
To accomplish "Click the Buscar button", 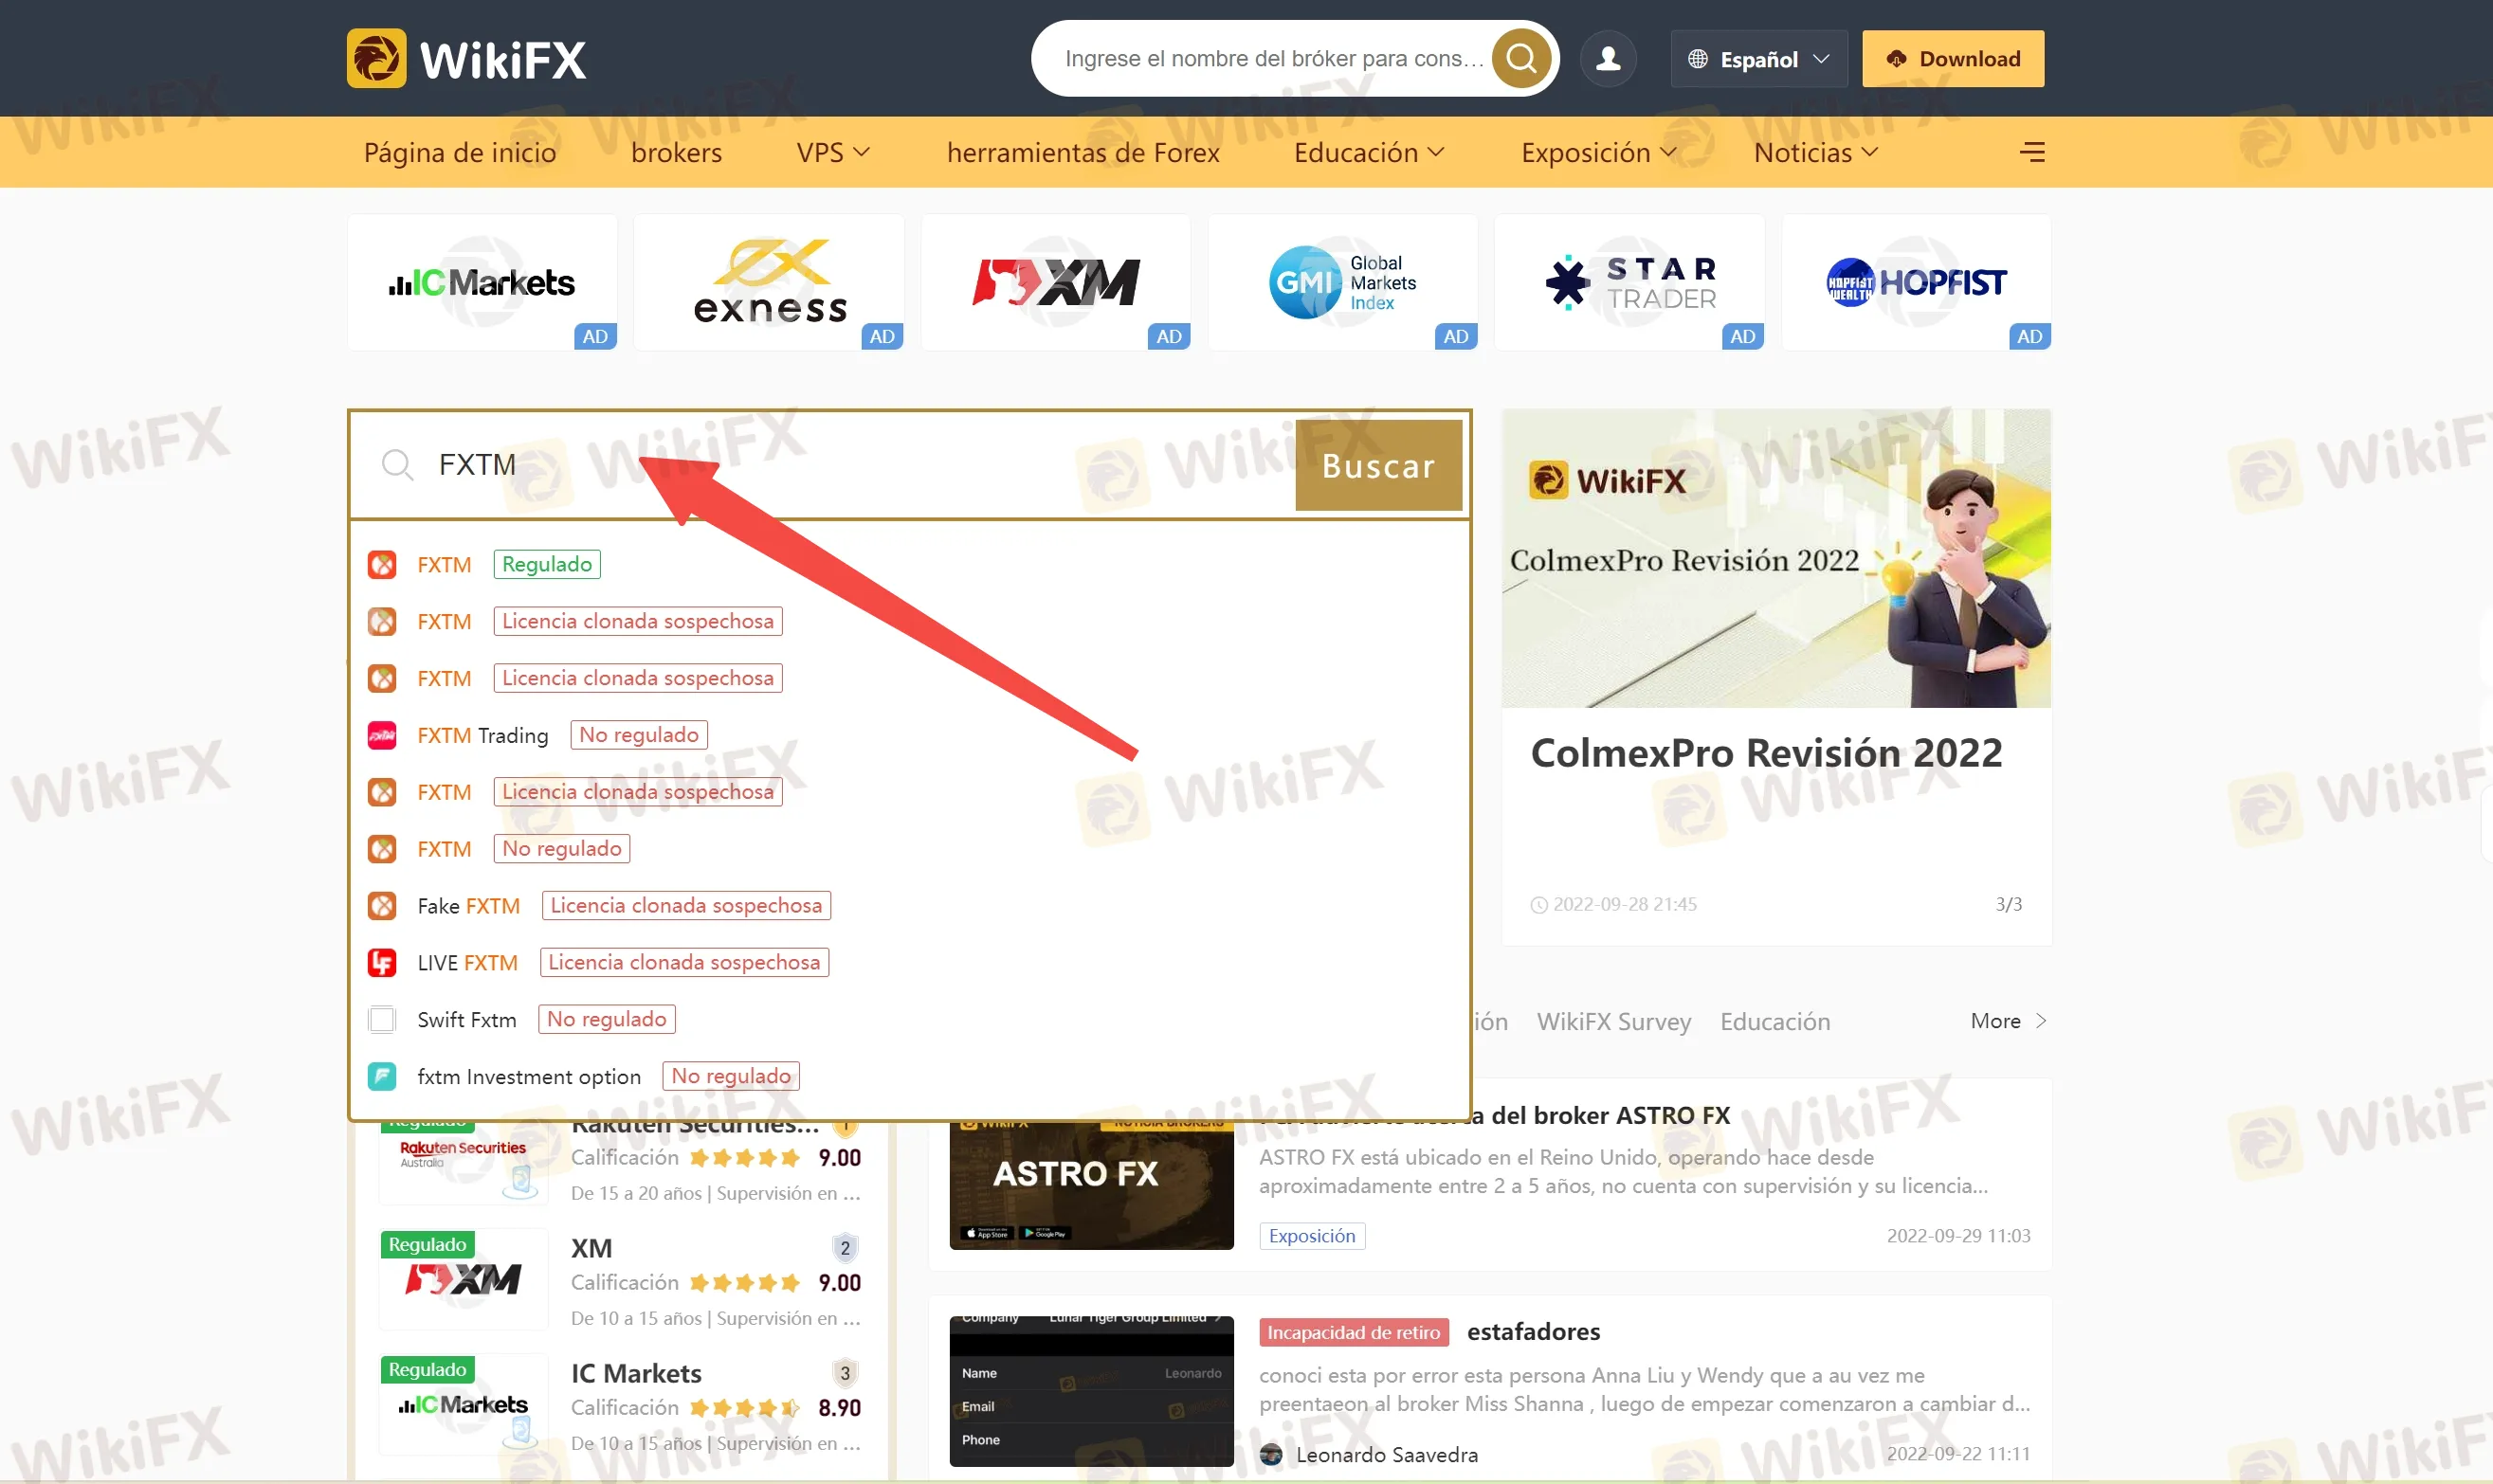I will pyautogui.click(x=1378, y=465).
